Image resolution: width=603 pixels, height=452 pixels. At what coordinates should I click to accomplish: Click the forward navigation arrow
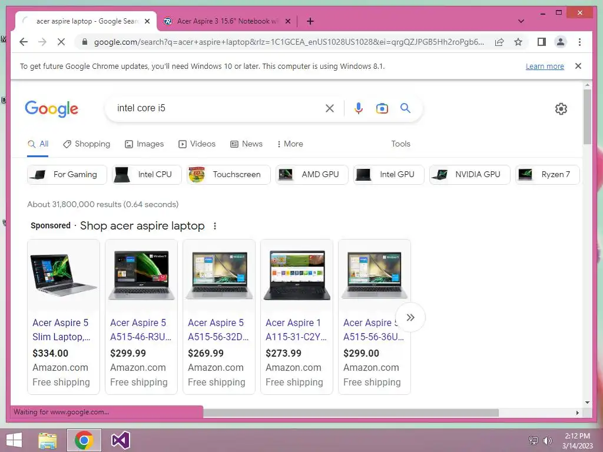click(x=42, y=42)
